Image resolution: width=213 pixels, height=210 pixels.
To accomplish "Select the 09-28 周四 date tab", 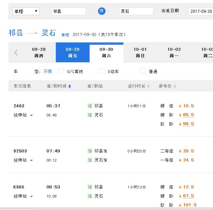I will 39,53.
